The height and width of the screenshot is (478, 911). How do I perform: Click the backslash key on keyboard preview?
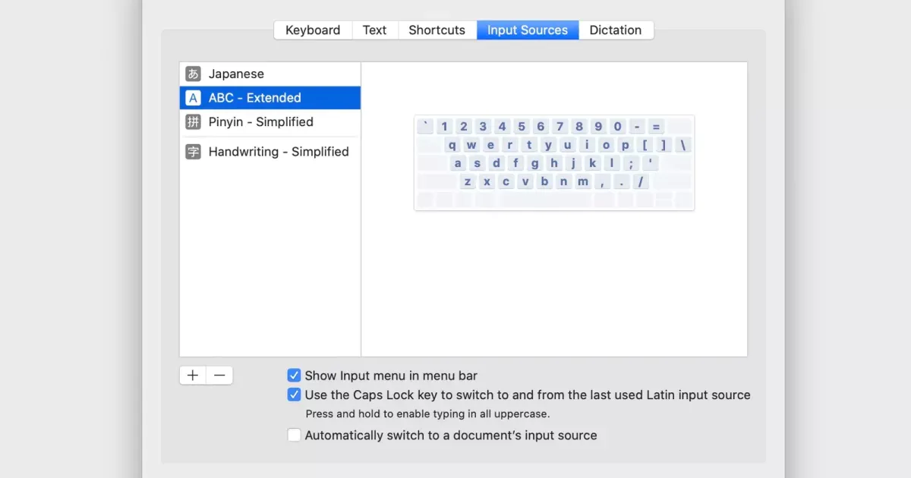(x=682, y=145)
